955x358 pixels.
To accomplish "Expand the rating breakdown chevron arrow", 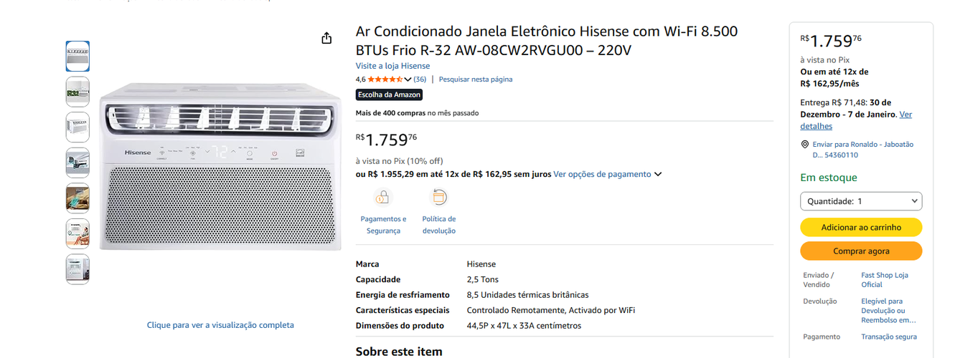I will pyautogui.click(x=408, y=79).
